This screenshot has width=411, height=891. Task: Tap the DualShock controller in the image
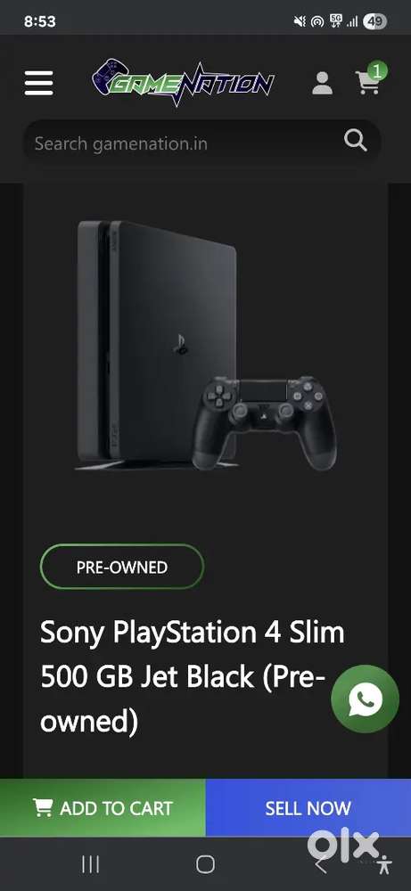coord(264,422)
